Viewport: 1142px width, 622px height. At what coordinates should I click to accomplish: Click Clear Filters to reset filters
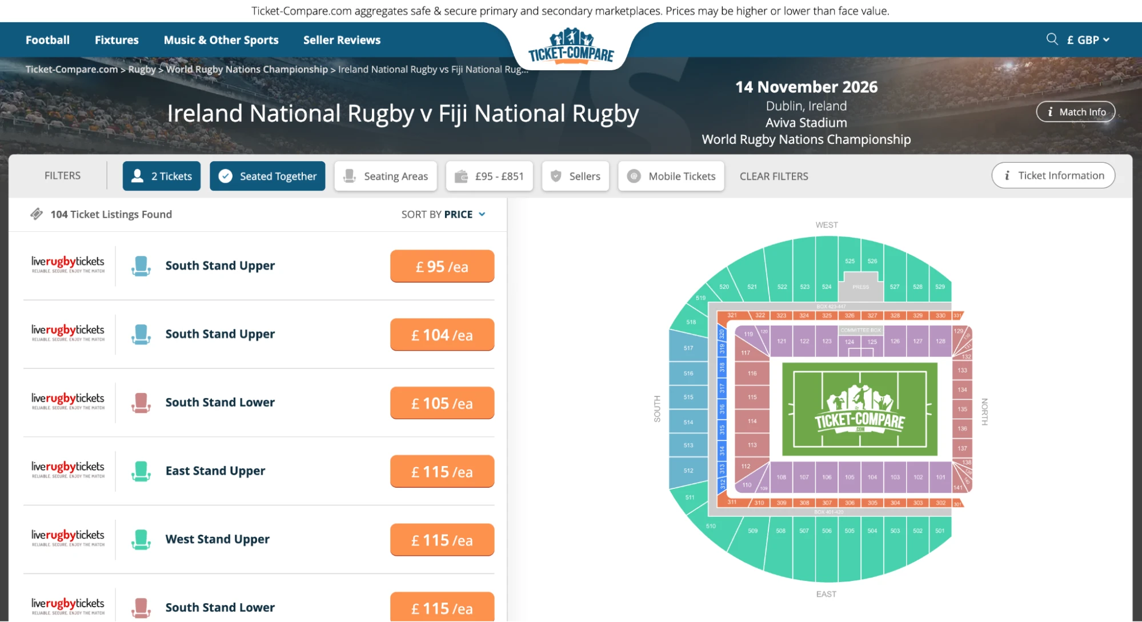click(774, 176)
